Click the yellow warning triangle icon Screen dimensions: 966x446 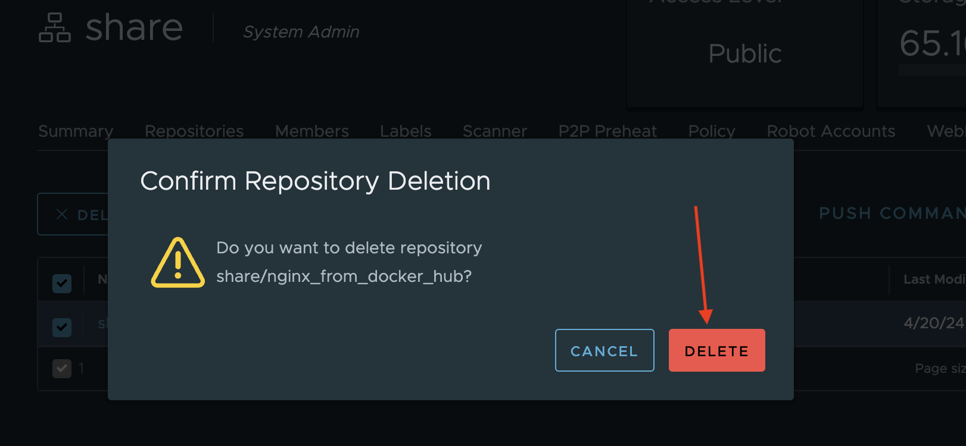tap(177, 263)
